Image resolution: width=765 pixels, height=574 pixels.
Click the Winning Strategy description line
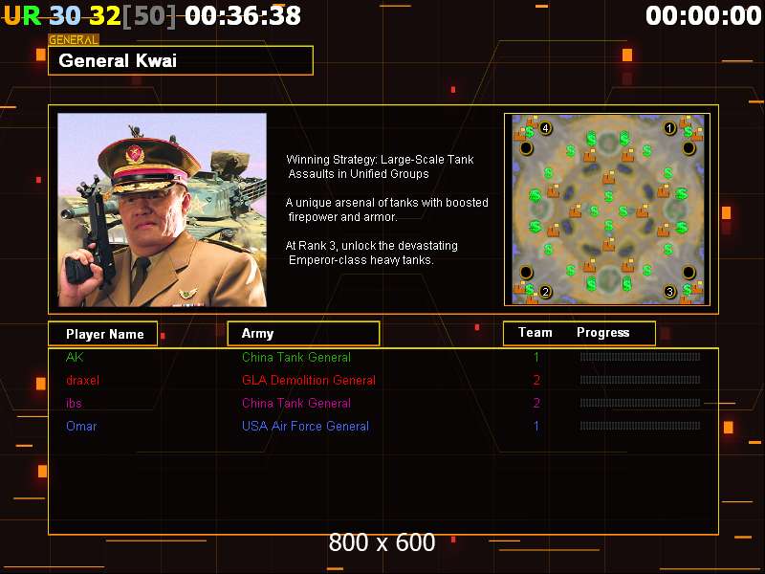click(x=380, y=166)
